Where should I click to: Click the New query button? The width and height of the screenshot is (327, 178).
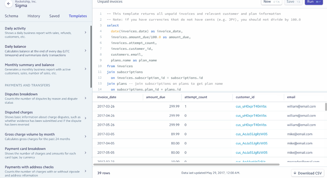[x=271, y=2]
